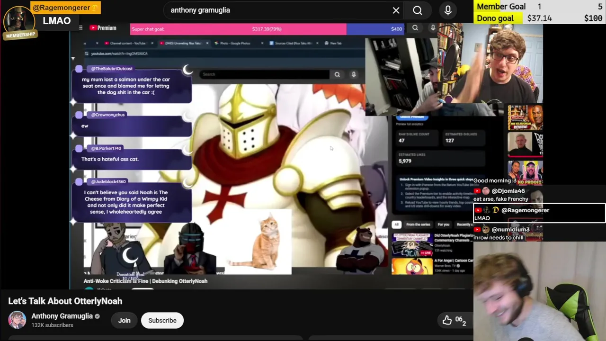Open the 'NO PROOF!!' video thumbnail
The height and width of the screenshot is (341, 606).
pyautogui.click(x=525, y=172)
